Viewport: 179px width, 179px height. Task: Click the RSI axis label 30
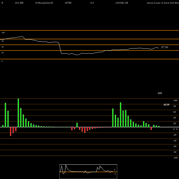pyautogui.click(x=3, y=53)
